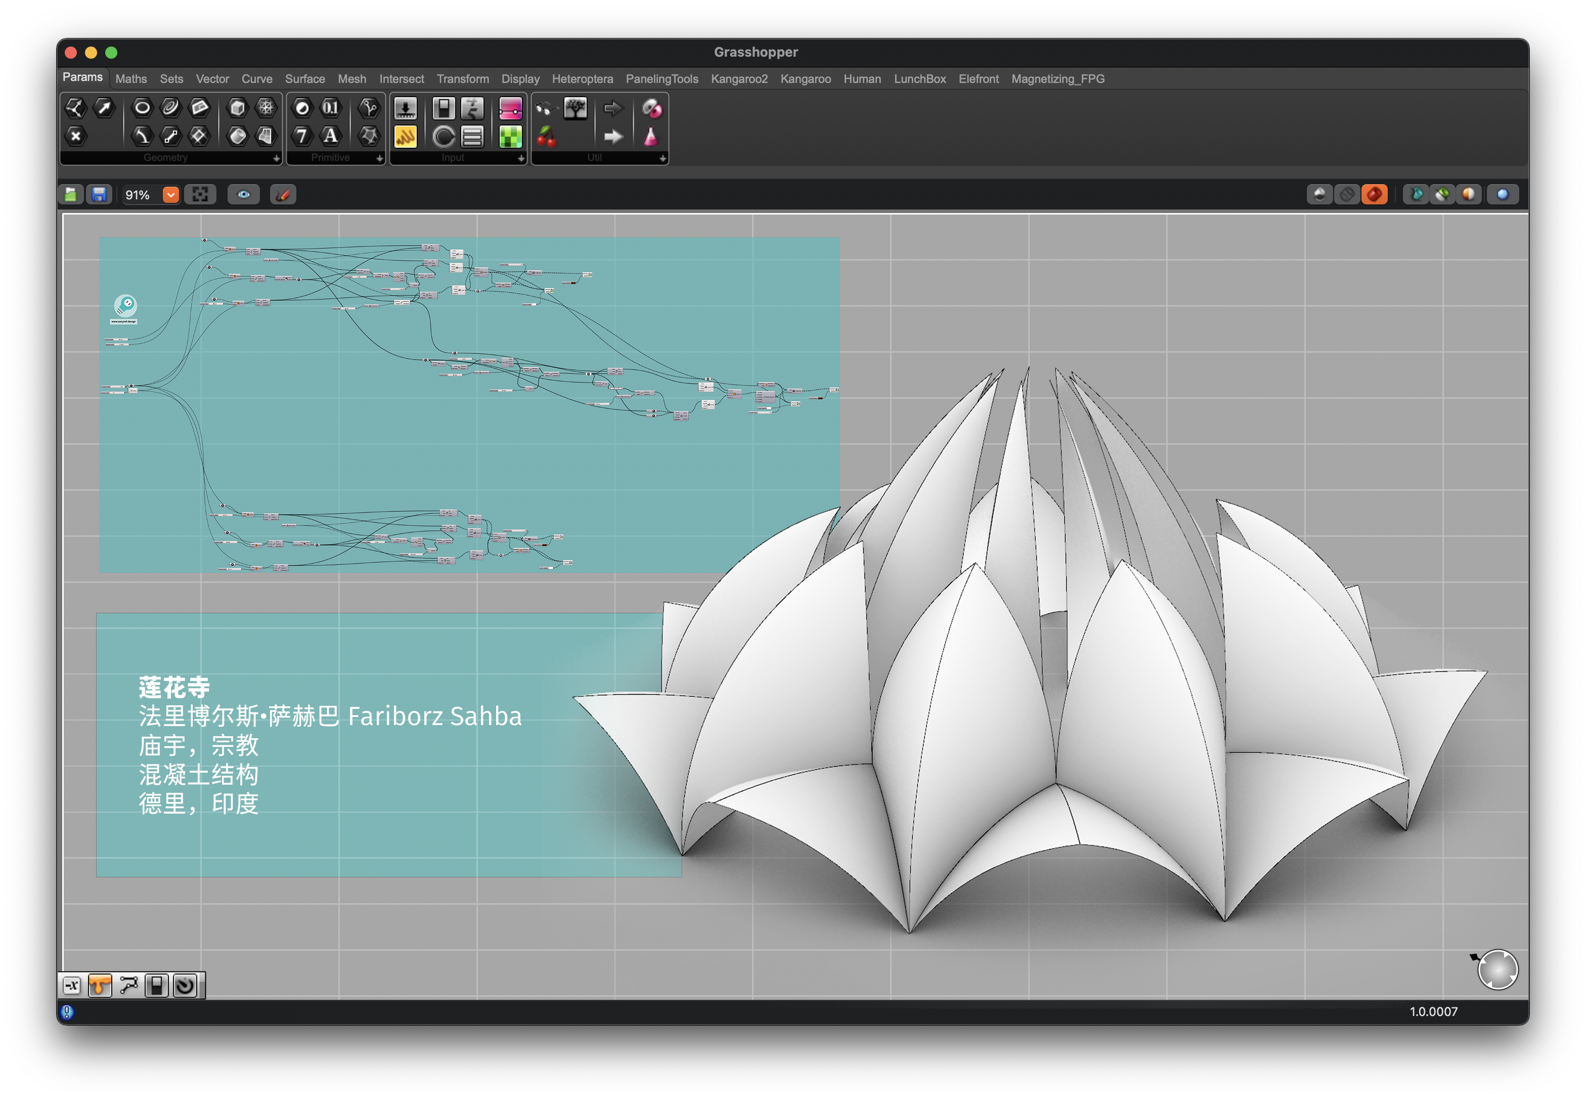Switch to the Kangaroo2 tab
Screen dimensions: 1586x1100
pos(738,78)
